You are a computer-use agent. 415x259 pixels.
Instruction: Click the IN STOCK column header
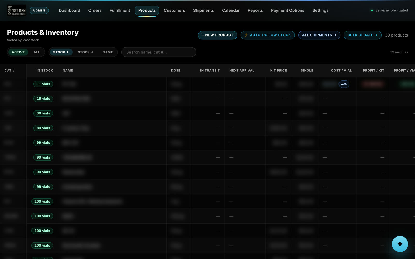45,70
